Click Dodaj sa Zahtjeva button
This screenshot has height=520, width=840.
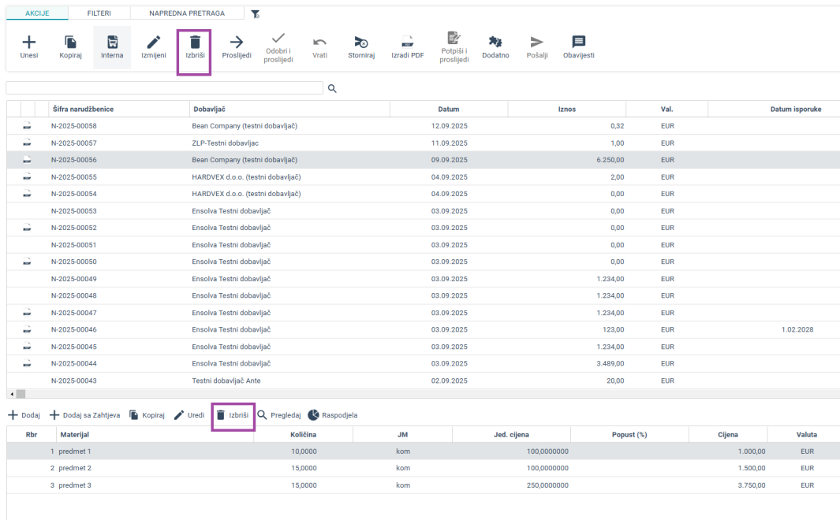pos(85,415)
